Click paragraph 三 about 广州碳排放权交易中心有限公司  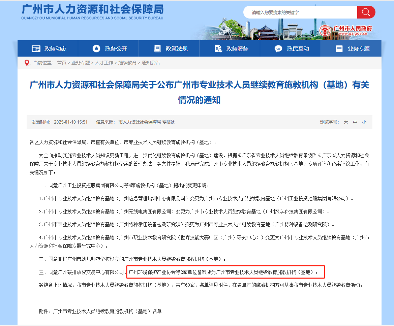(x=178, y=272)
